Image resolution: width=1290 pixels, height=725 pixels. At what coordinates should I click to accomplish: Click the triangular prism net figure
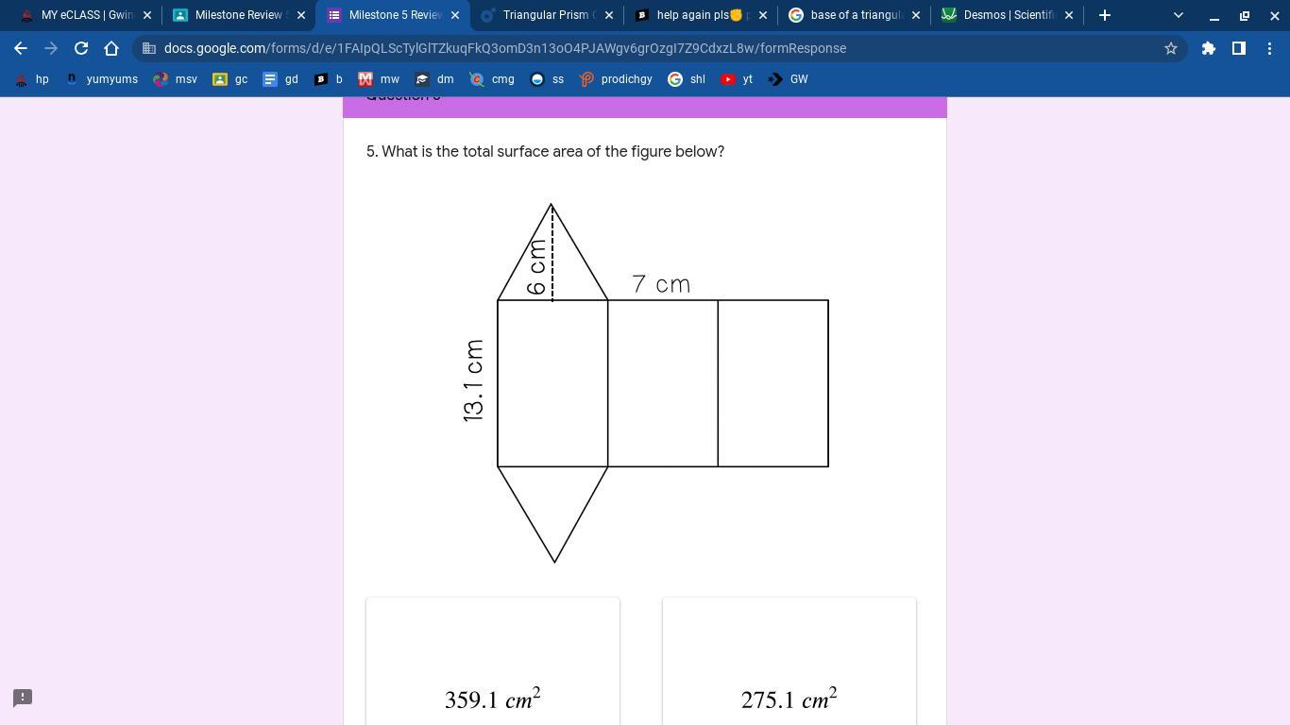645,383
